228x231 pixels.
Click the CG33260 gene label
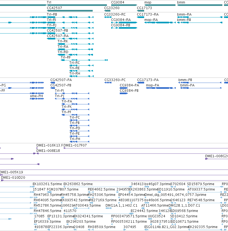pyautogui.click(x=112, y=8)
